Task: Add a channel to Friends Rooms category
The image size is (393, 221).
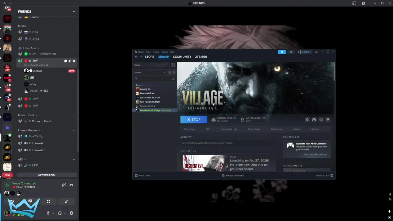Action: (x=74, y=130)
